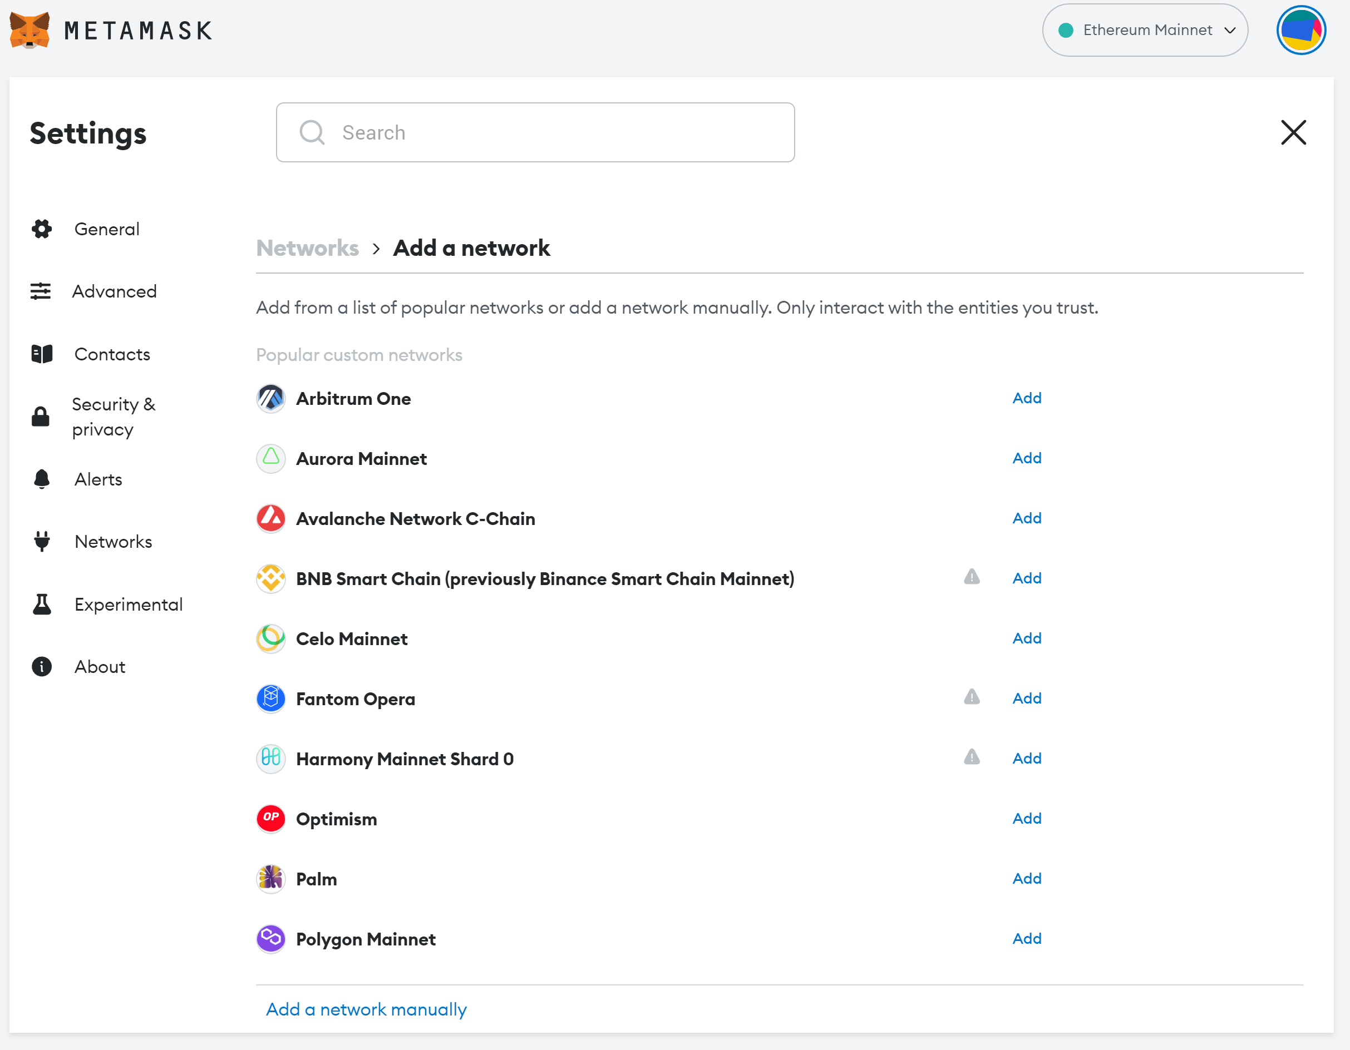The width and height of the screenshot is (1350, 1050).
Task: Expand the Ethereum Mainnet network dropdown
Action: 1145,29
